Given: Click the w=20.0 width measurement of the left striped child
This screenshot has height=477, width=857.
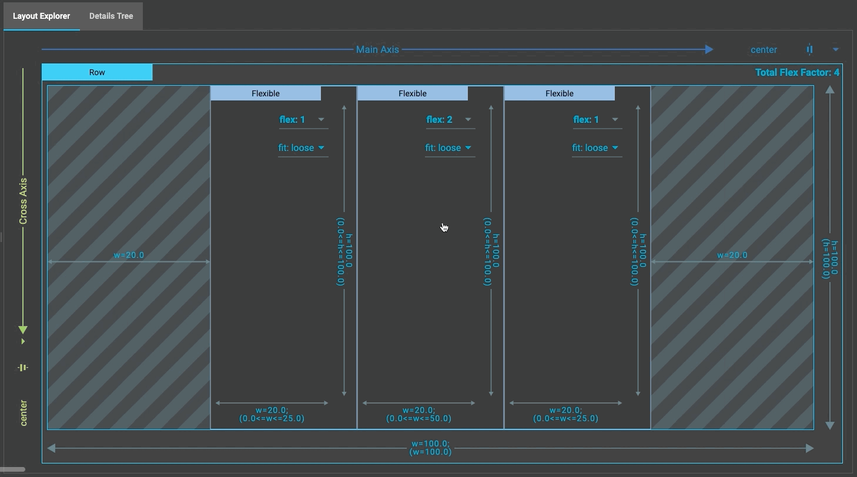Looking at the screenshot, I should [128, 255].
